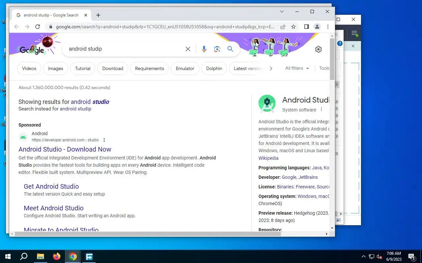This screenshot has width=422, height=263.
Task: Show more filter chips with arrow
Action: pyautogui.click(x=271, y=68)
